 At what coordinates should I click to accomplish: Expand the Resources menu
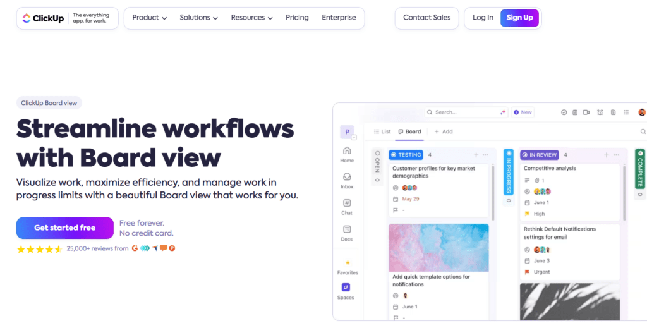tap(251, 18)
